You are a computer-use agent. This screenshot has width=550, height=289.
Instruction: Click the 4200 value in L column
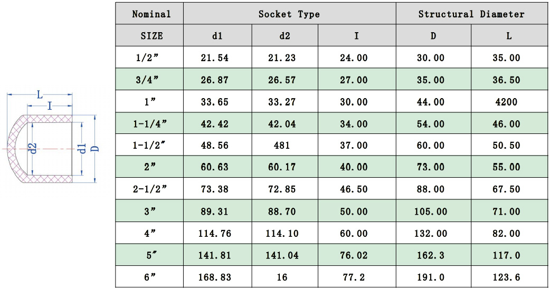506,102
